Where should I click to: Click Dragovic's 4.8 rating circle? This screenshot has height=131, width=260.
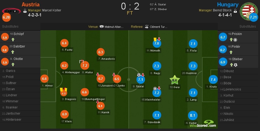tap(64, 93)
